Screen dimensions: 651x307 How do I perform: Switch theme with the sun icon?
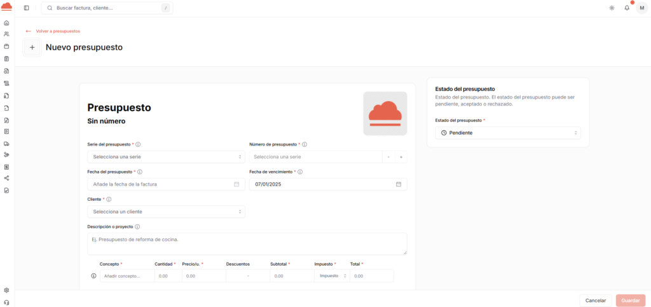click(x=612, y=8)
